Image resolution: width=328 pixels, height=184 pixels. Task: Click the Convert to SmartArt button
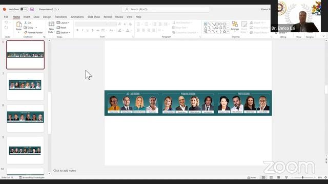click(185, 33)
